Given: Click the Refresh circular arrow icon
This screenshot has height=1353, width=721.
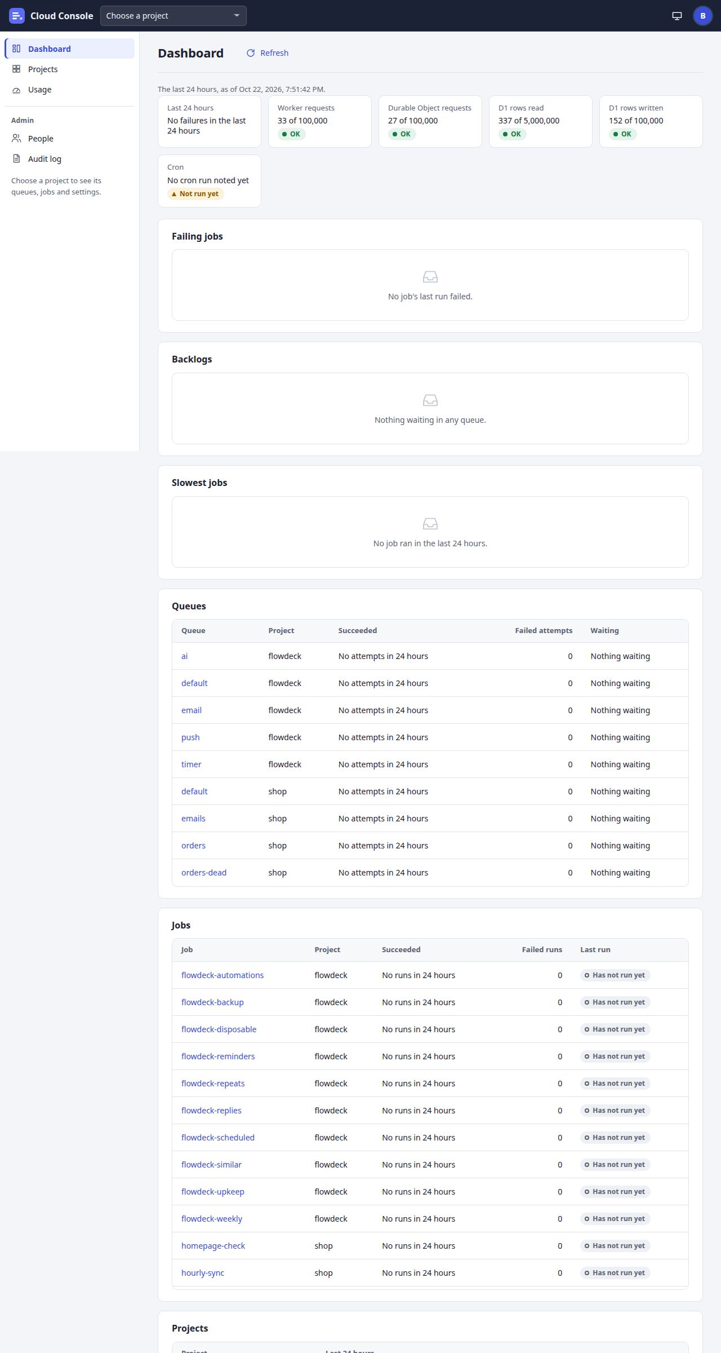Looking at the screenshot, I should 251,53.
